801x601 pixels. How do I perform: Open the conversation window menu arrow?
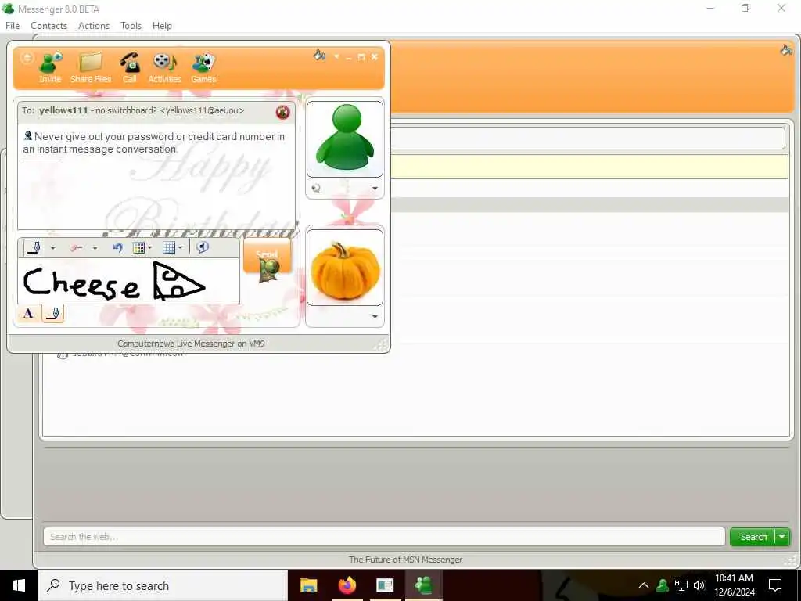336,56
